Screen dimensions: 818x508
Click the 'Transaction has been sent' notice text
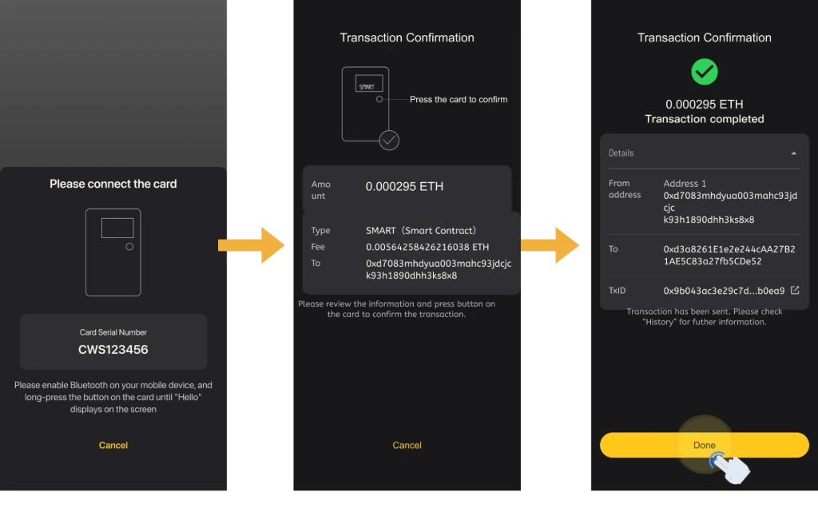[705, 316]
